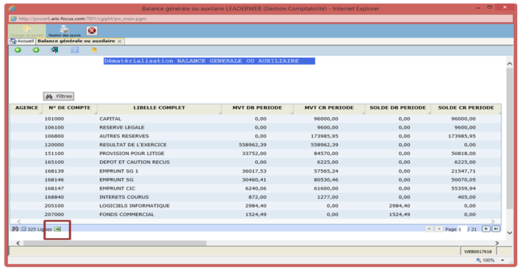Close the Balance générale ou auxilaire tab

[120, 41]
